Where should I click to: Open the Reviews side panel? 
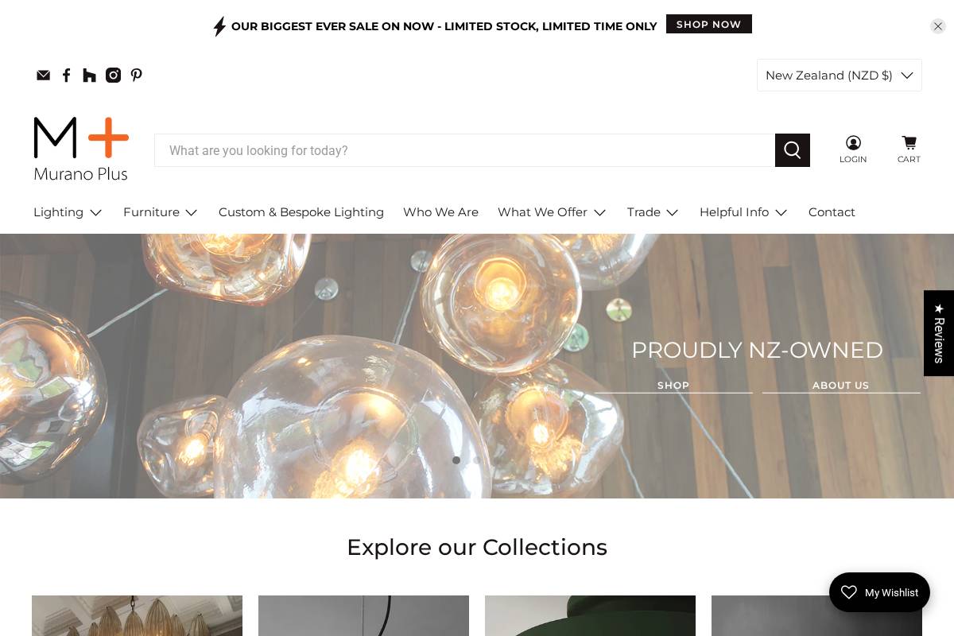[x=939, y=333]
